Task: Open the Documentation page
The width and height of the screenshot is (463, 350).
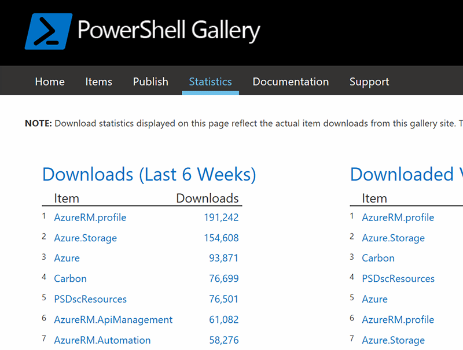Action: [291, 82]
